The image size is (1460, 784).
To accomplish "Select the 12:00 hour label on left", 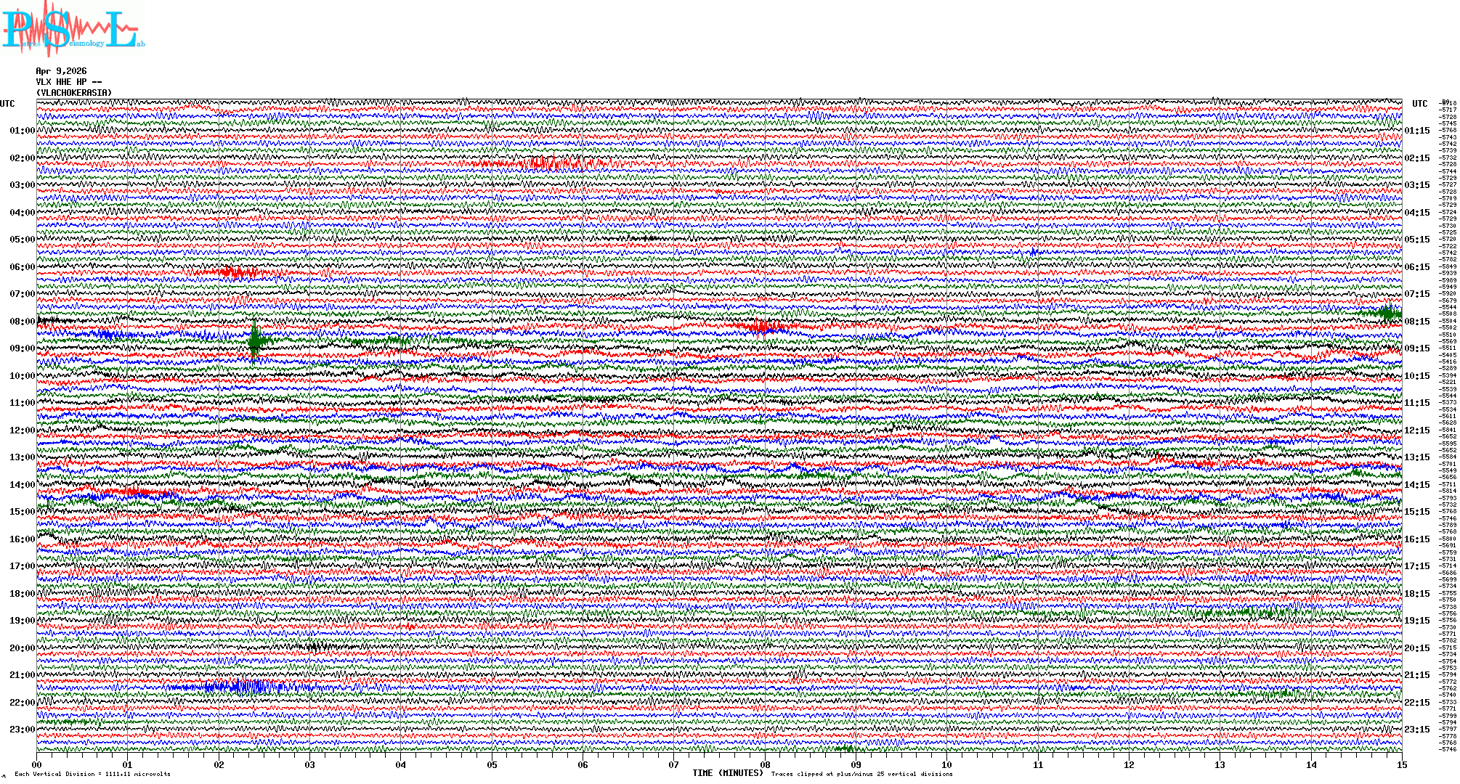I will click(22, 430).
